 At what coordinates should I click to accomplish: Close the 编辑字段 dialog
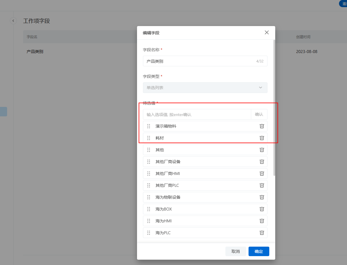267,33
